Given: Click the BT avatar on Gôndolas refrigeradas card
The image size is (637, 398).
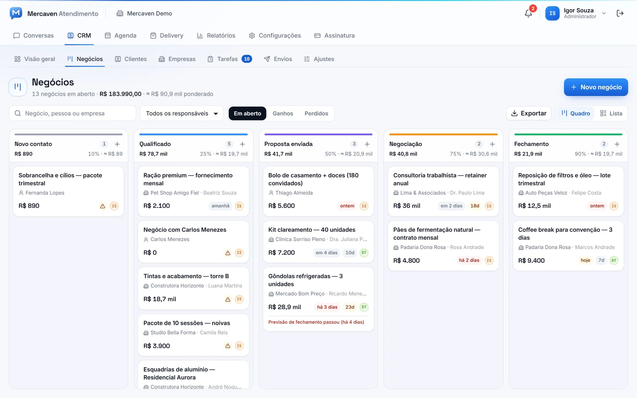Looking at the screenshot, I should 364,307.
